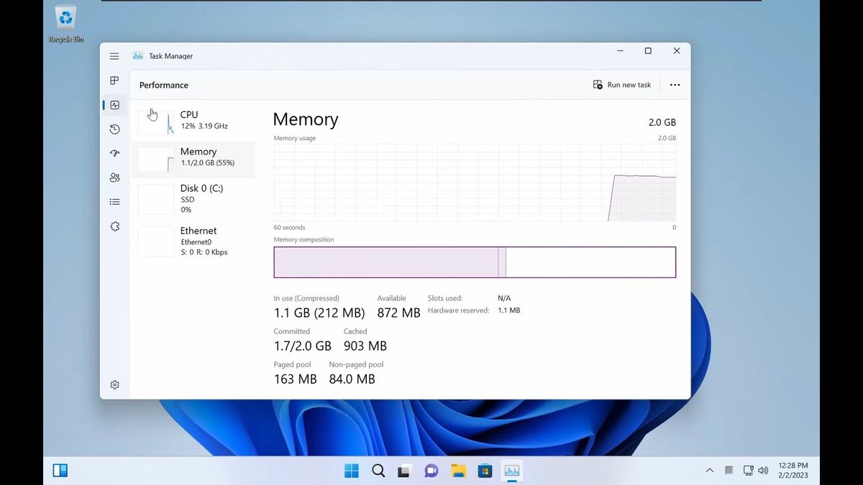
Task: Open the Users page icon
Action: (114, 177)
